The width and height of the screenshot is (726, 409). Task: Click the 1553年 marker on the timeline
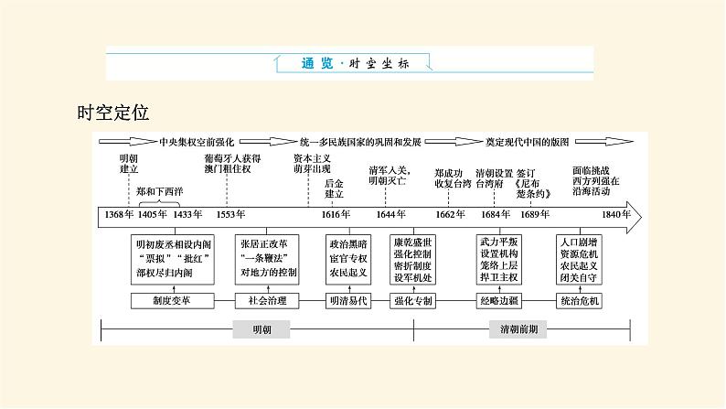tap(230, 214)
